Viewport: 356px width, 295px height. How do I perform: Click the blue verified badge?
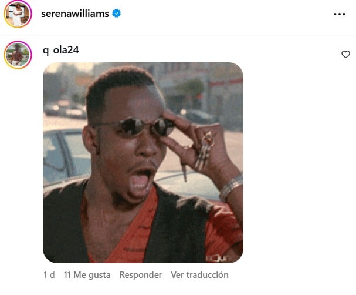(x=117, y=14)
